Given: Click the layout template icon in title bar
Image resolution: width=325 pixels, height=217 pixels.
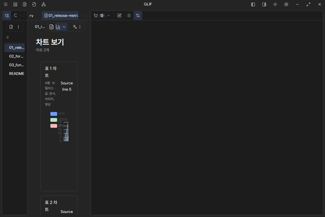Looking at the screenshot, I should 15,4.
